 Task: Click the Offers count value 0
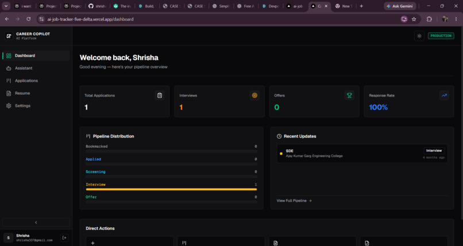click(x=277, y=107)
